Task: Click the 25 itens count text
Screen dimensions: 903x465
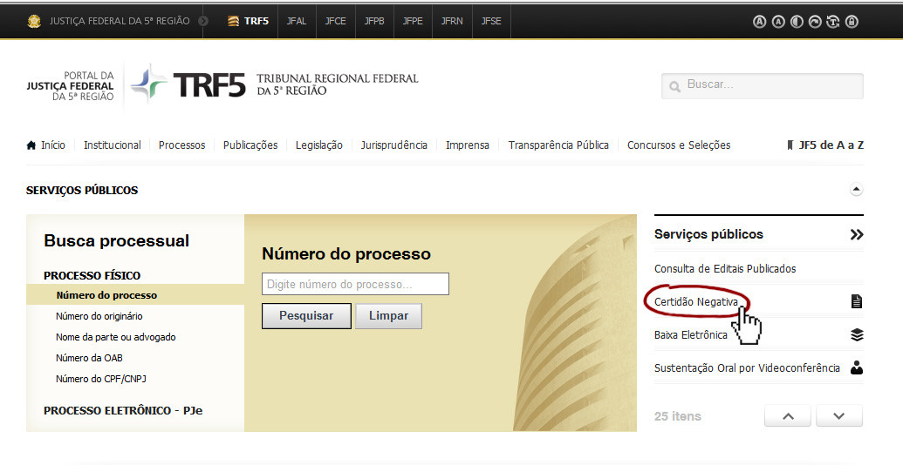Action: 678,416
